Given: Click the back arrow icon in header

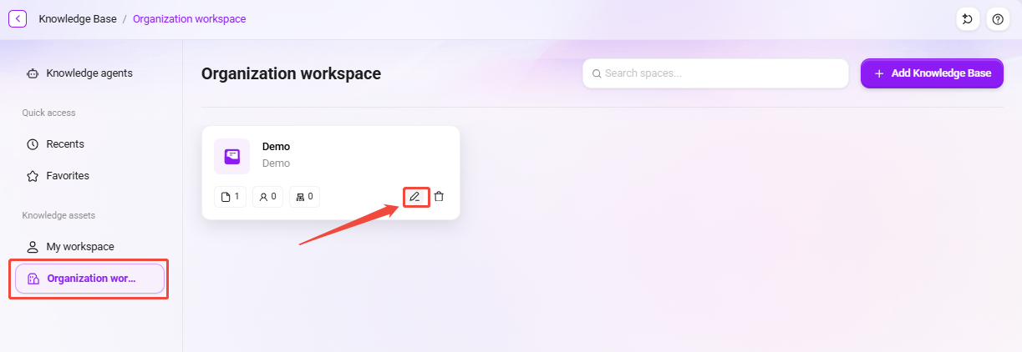Looking at the screenshot, I should [x=18, y=18].
